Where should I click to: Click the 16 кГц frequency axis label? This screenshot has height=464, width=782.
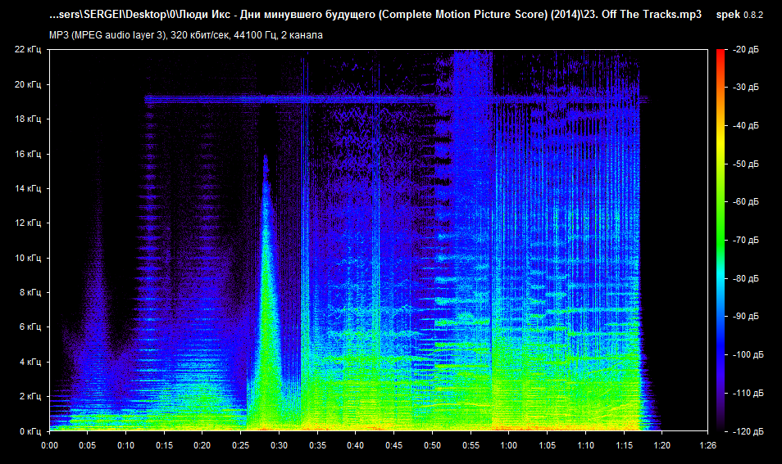[x=28, y=154]
